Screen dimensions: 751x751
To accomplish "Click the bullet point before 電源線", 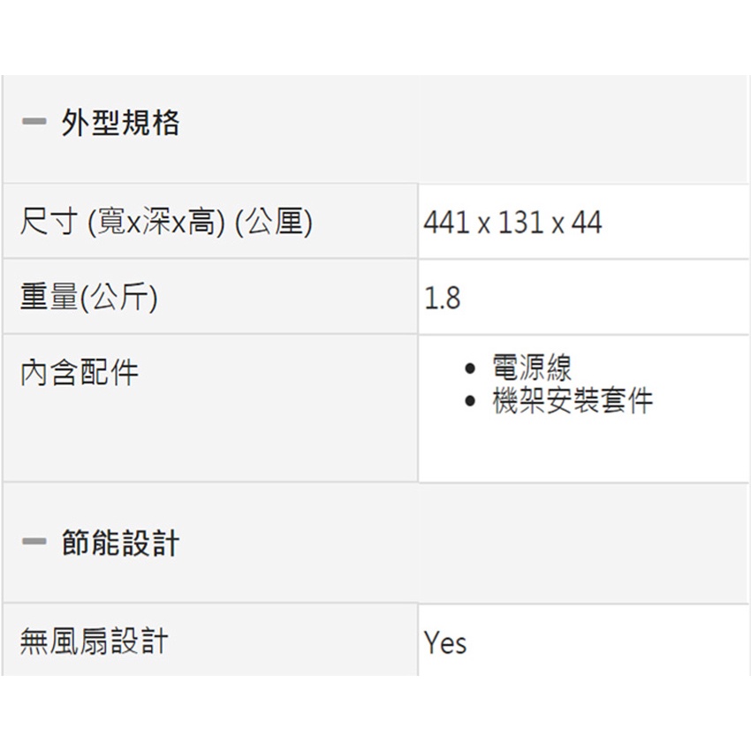I will pyautogui.click(x=471, y=368).
